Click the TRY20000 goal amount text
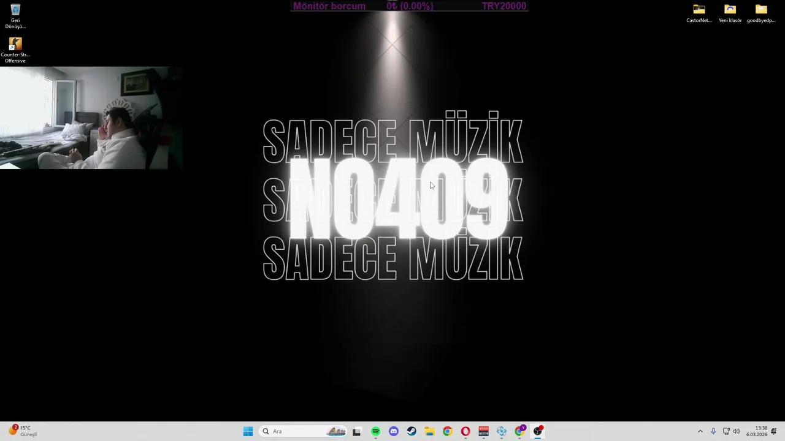This screenshot has width=785, height=441. coord(504,6)
